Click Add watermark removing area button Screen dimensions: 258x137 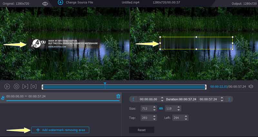[x=60, y=130]
